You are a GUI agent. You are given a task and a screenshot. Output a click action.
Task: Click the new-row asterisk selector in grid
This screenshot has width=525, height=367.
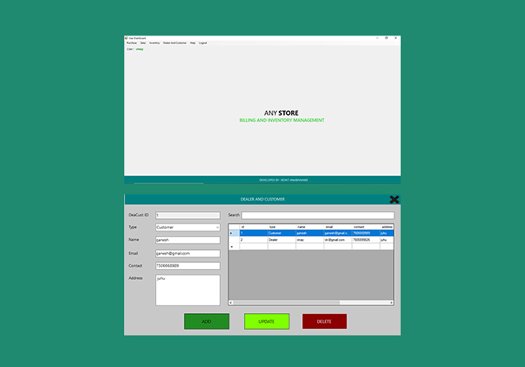234,247
